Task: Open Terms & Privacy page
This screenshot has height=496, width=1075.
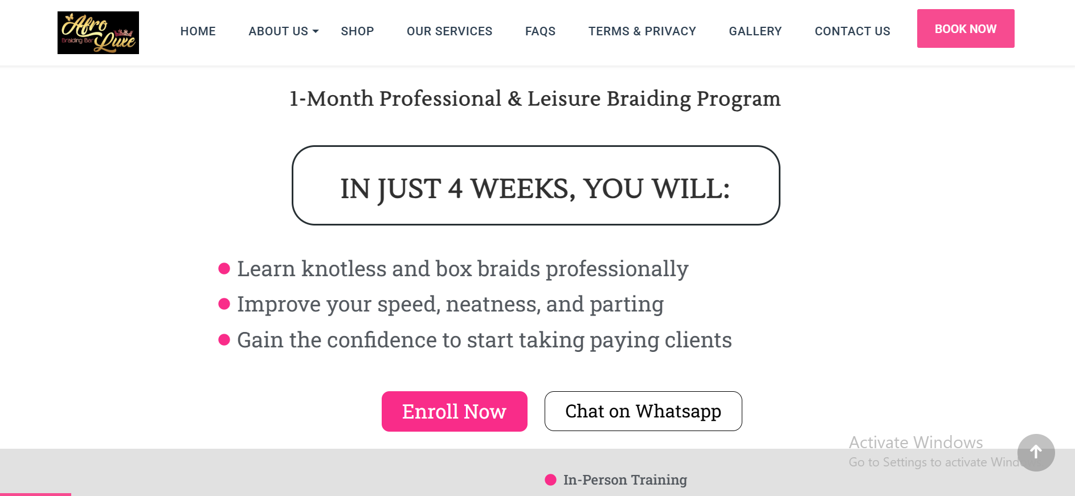Action: [x=642, y=31]
